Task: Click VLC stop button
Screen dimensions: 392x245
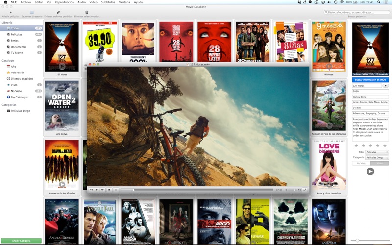Action: click(x=109, y=190)
